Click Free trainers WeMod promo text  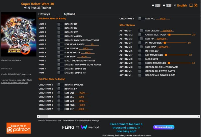[126, 128]
